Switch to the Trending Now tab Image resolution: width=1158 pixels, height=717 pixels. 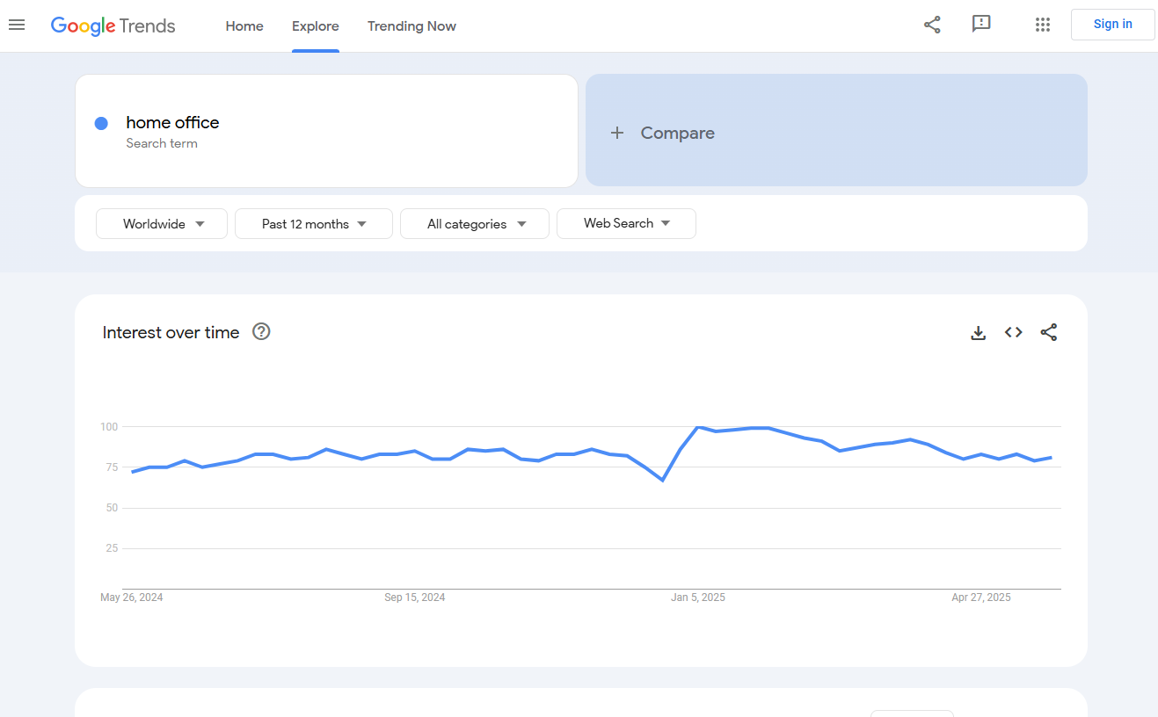(411, 26)
